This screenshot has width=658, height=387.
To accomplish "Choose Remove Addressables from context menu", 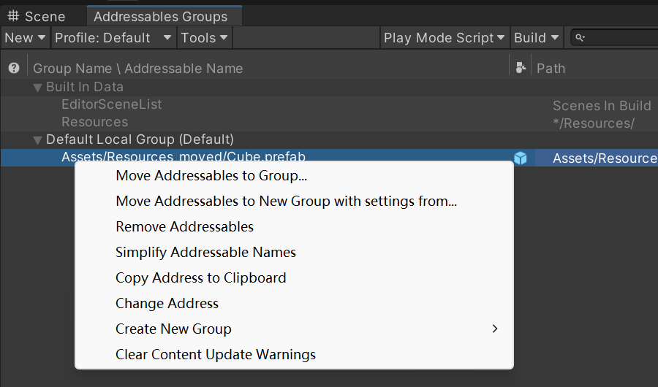I will coord(184,226).
